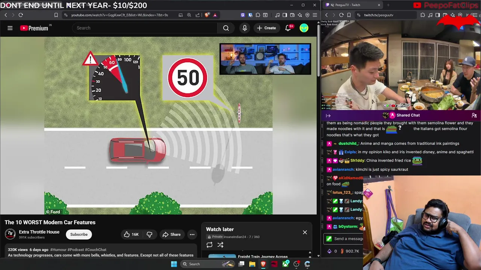Open Brave browser from the taskbar
Screen dimensions: 481x270
click(263, 264)
